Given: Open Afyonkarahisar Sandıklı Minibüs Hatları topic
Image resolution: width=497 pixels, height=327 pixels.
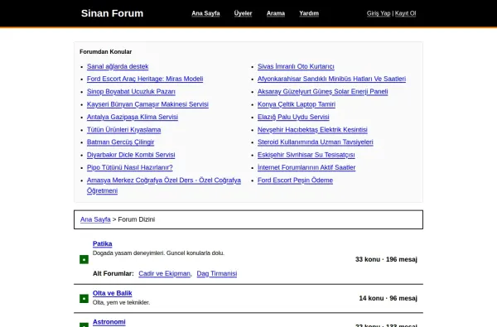Looking at the screenshot, I should pyautogui.click(x=331, y=79).
